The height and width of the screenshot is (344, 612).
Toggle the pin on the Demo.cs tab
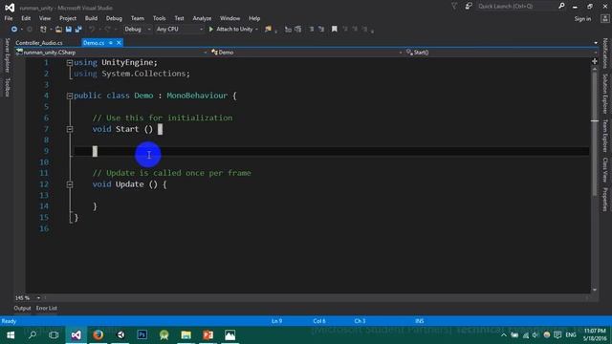pyautogui.click(x=111, y=43)
